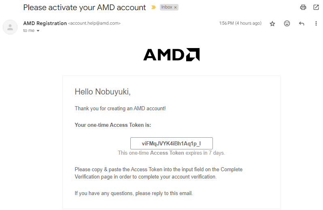
Task: Open the Inbox label tag
Action: 166,8
